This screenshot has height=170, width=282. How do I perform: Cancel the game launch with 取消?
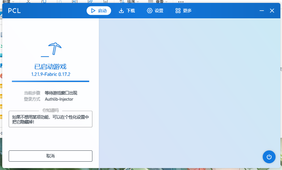51,156
